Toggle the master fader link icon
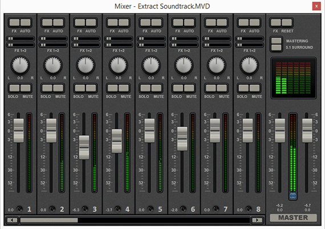 tap(293, 196)
